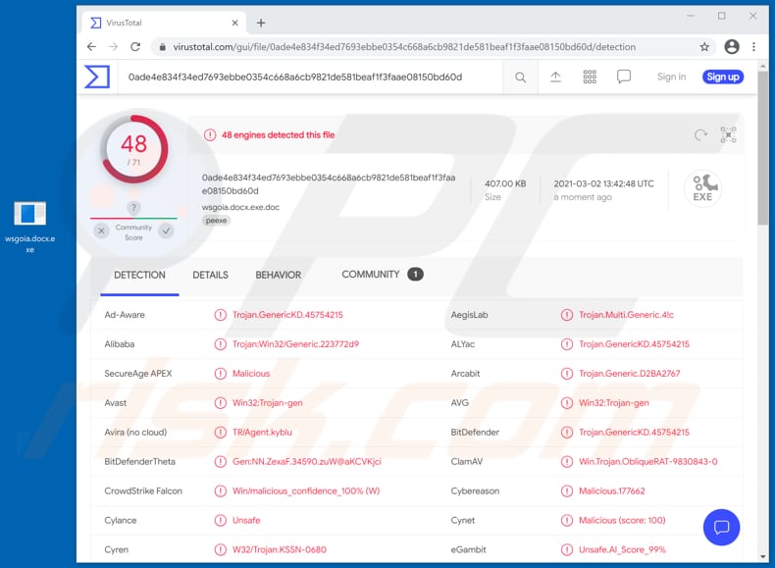Image resolution: width=775 pixels, height=568 pixels.
Task: Click the search magnifier icon
Action: point(521,77)
